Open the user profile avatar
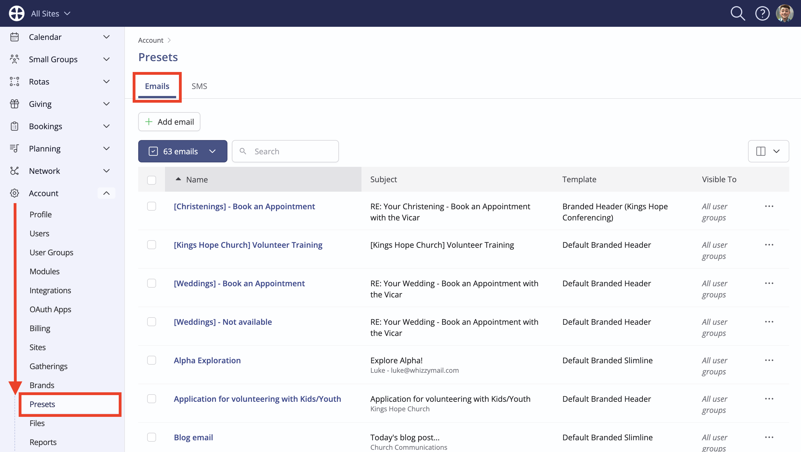The image size is (801, 452). pyautogui.click(x=785, y=13)
